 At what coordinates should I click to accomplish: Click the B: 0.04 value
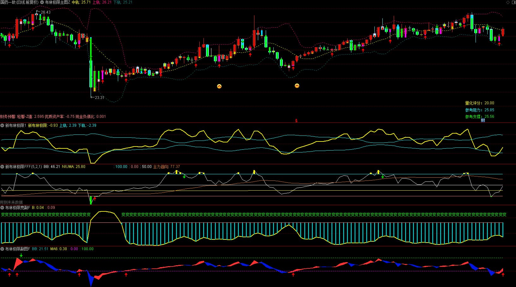38,208
